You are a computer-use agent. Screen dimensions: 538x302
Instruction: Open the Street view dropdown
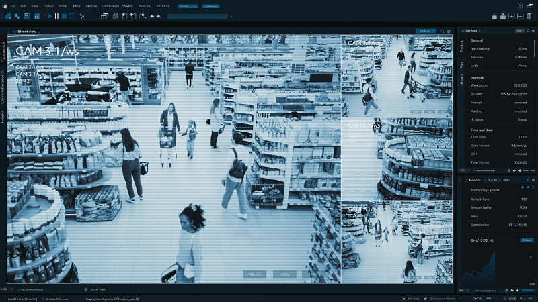tap(28, 32)
